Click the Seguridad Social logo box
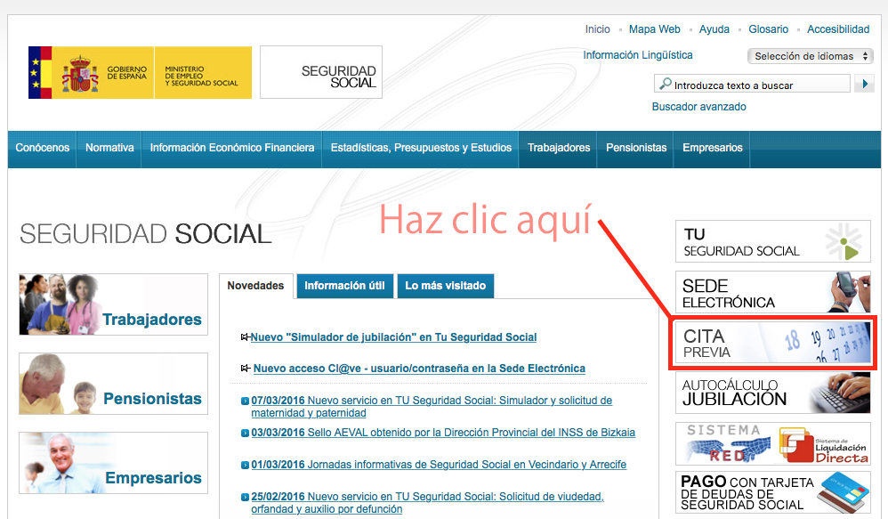 [x=321, y=72]
